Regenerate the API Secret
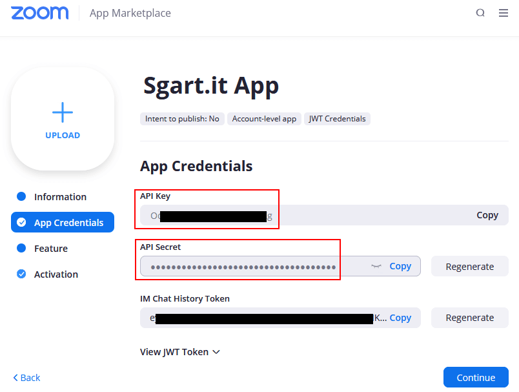The height and width of the screenshot is (392, 519). tap(470, 266)
